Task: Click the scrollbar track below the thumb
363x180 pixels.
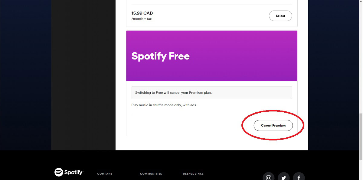Action: pyautogui.click(x=361, y=169)
